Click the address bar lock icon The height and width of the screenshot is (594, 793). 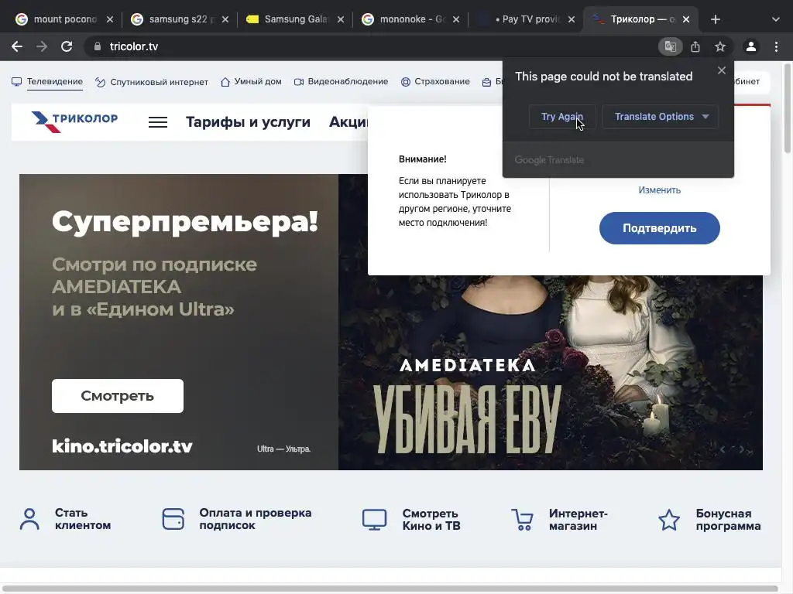(x=98, y=46)
